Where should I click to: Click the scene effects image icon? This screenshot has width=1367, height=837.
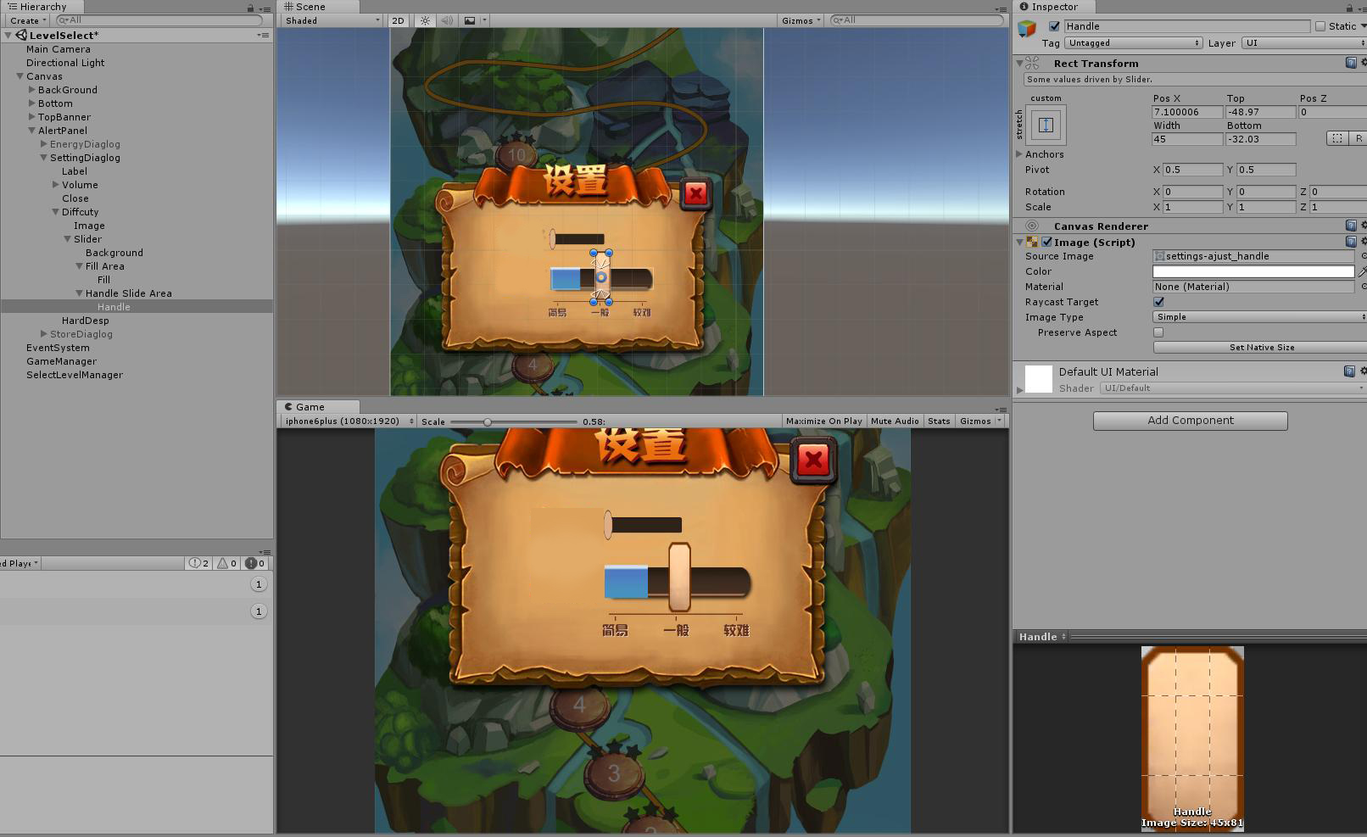click(x=469, y=20)
